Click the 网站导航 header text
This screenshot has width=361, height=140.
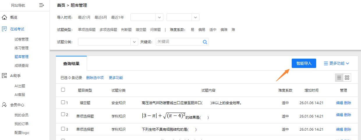pos(18,5)
